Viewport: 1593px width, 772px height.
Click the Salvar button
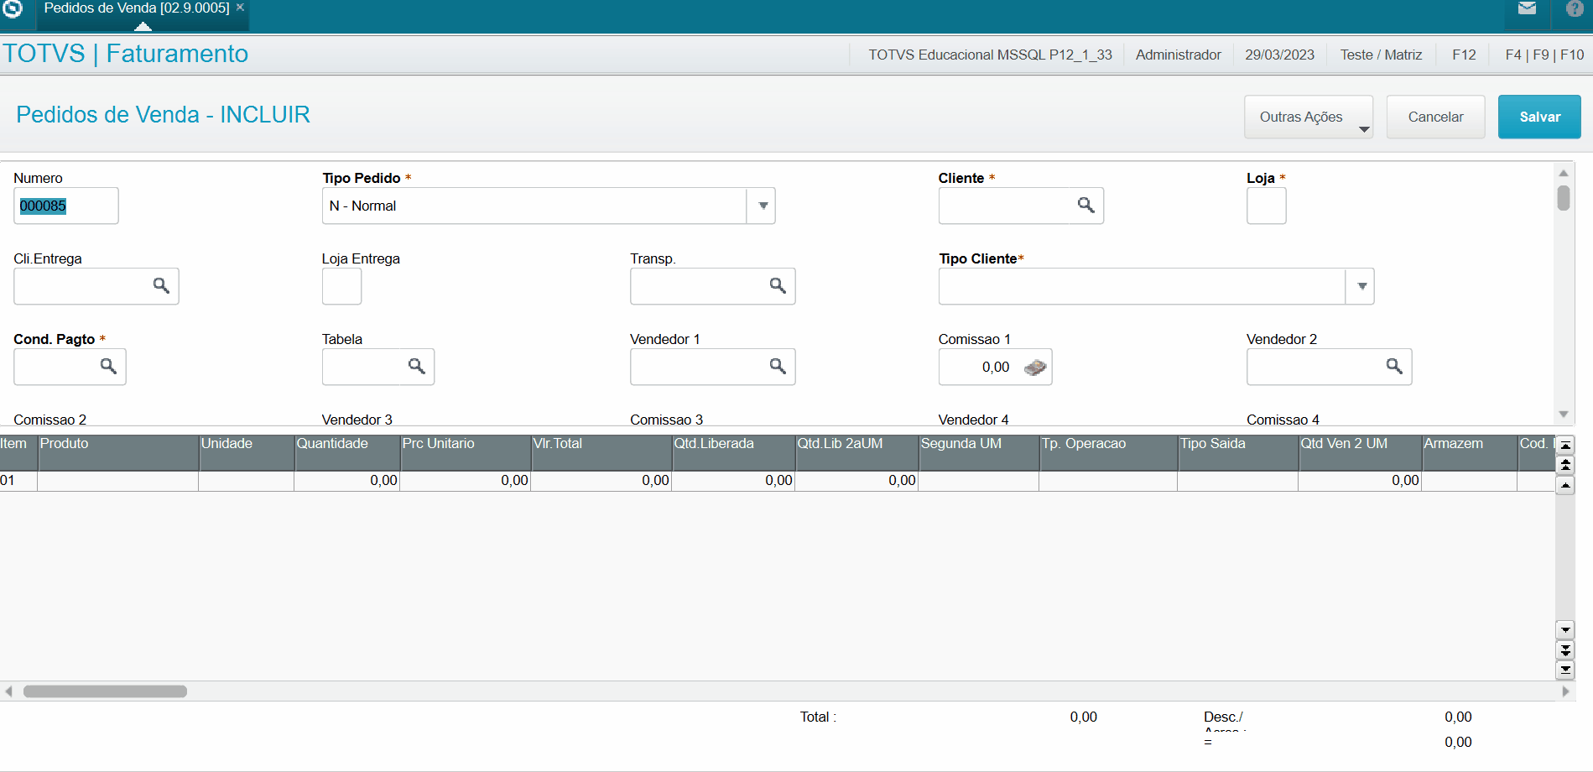point(1539,117)
